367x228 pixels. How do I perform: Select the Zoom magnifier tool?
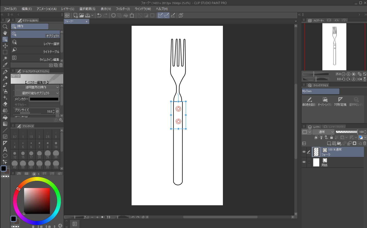(5, 27)
